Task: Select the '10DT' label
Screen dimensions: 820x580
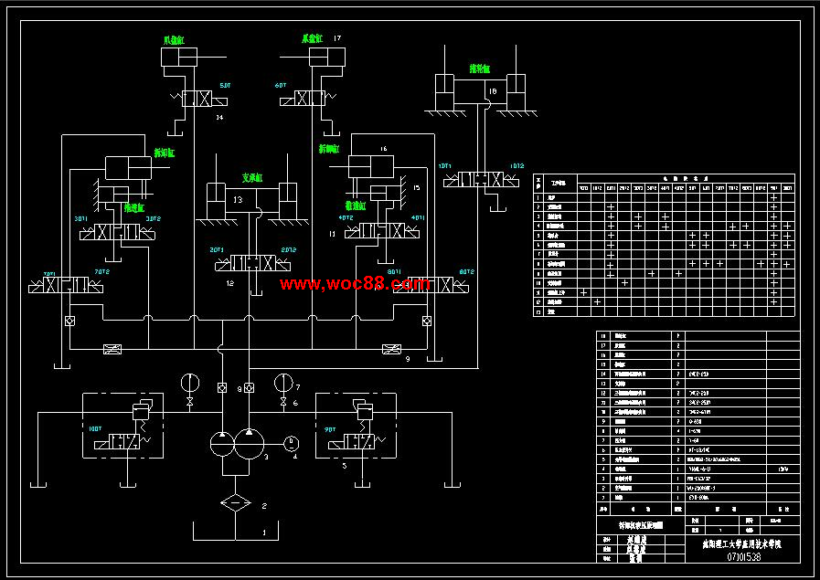Action: [95, 428]
